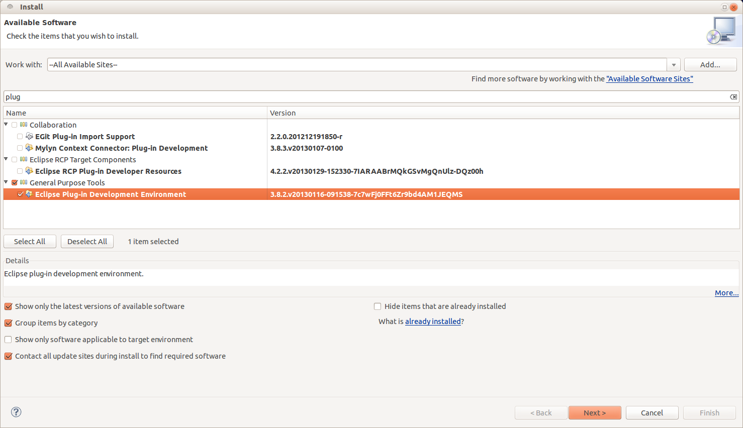Click the help question mark icon
Image resolution: width=743 pixels, height=428 pixels.
pos(16,412)
